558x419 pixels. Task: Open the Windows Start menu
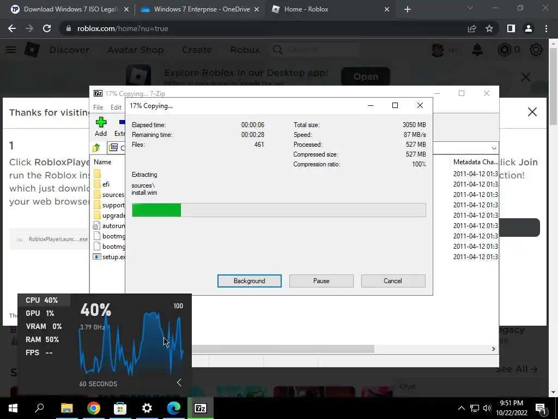(13, 408)
